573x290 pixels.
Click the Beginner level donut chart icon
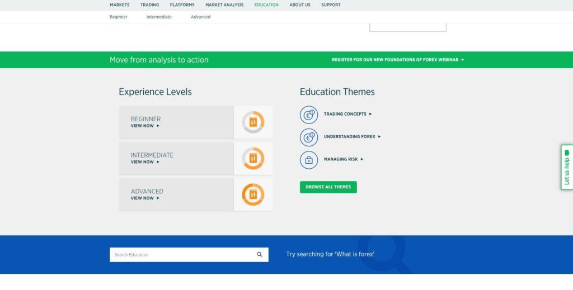coord(253,122)
